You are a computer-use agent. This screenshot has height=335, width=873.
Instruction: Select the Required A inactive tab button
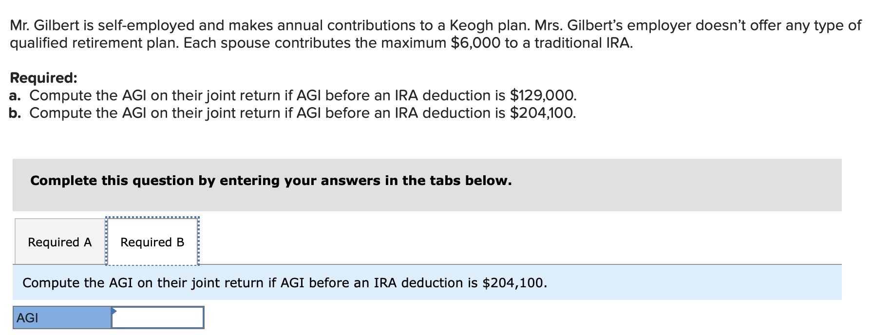pos(59,242)
